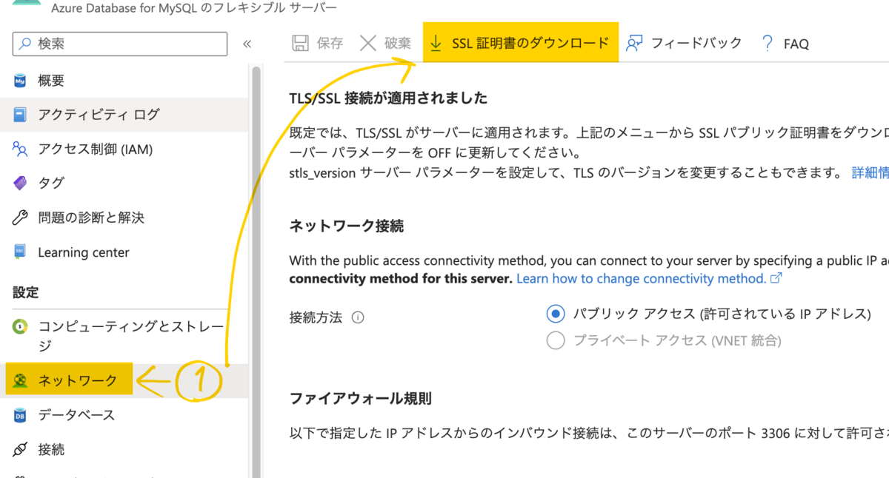This screenshot has width=889, height=478.
Task: Collapse the sidebar with the double chevron
Action: point(247,44)
